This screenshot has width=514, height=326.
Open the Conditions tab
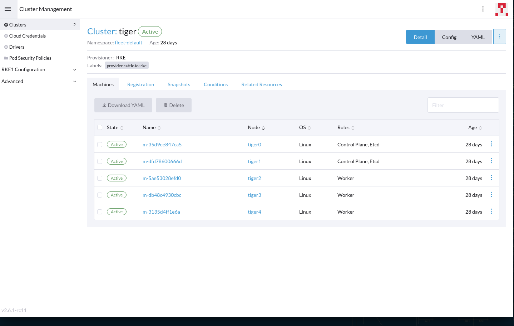(216, 84)
